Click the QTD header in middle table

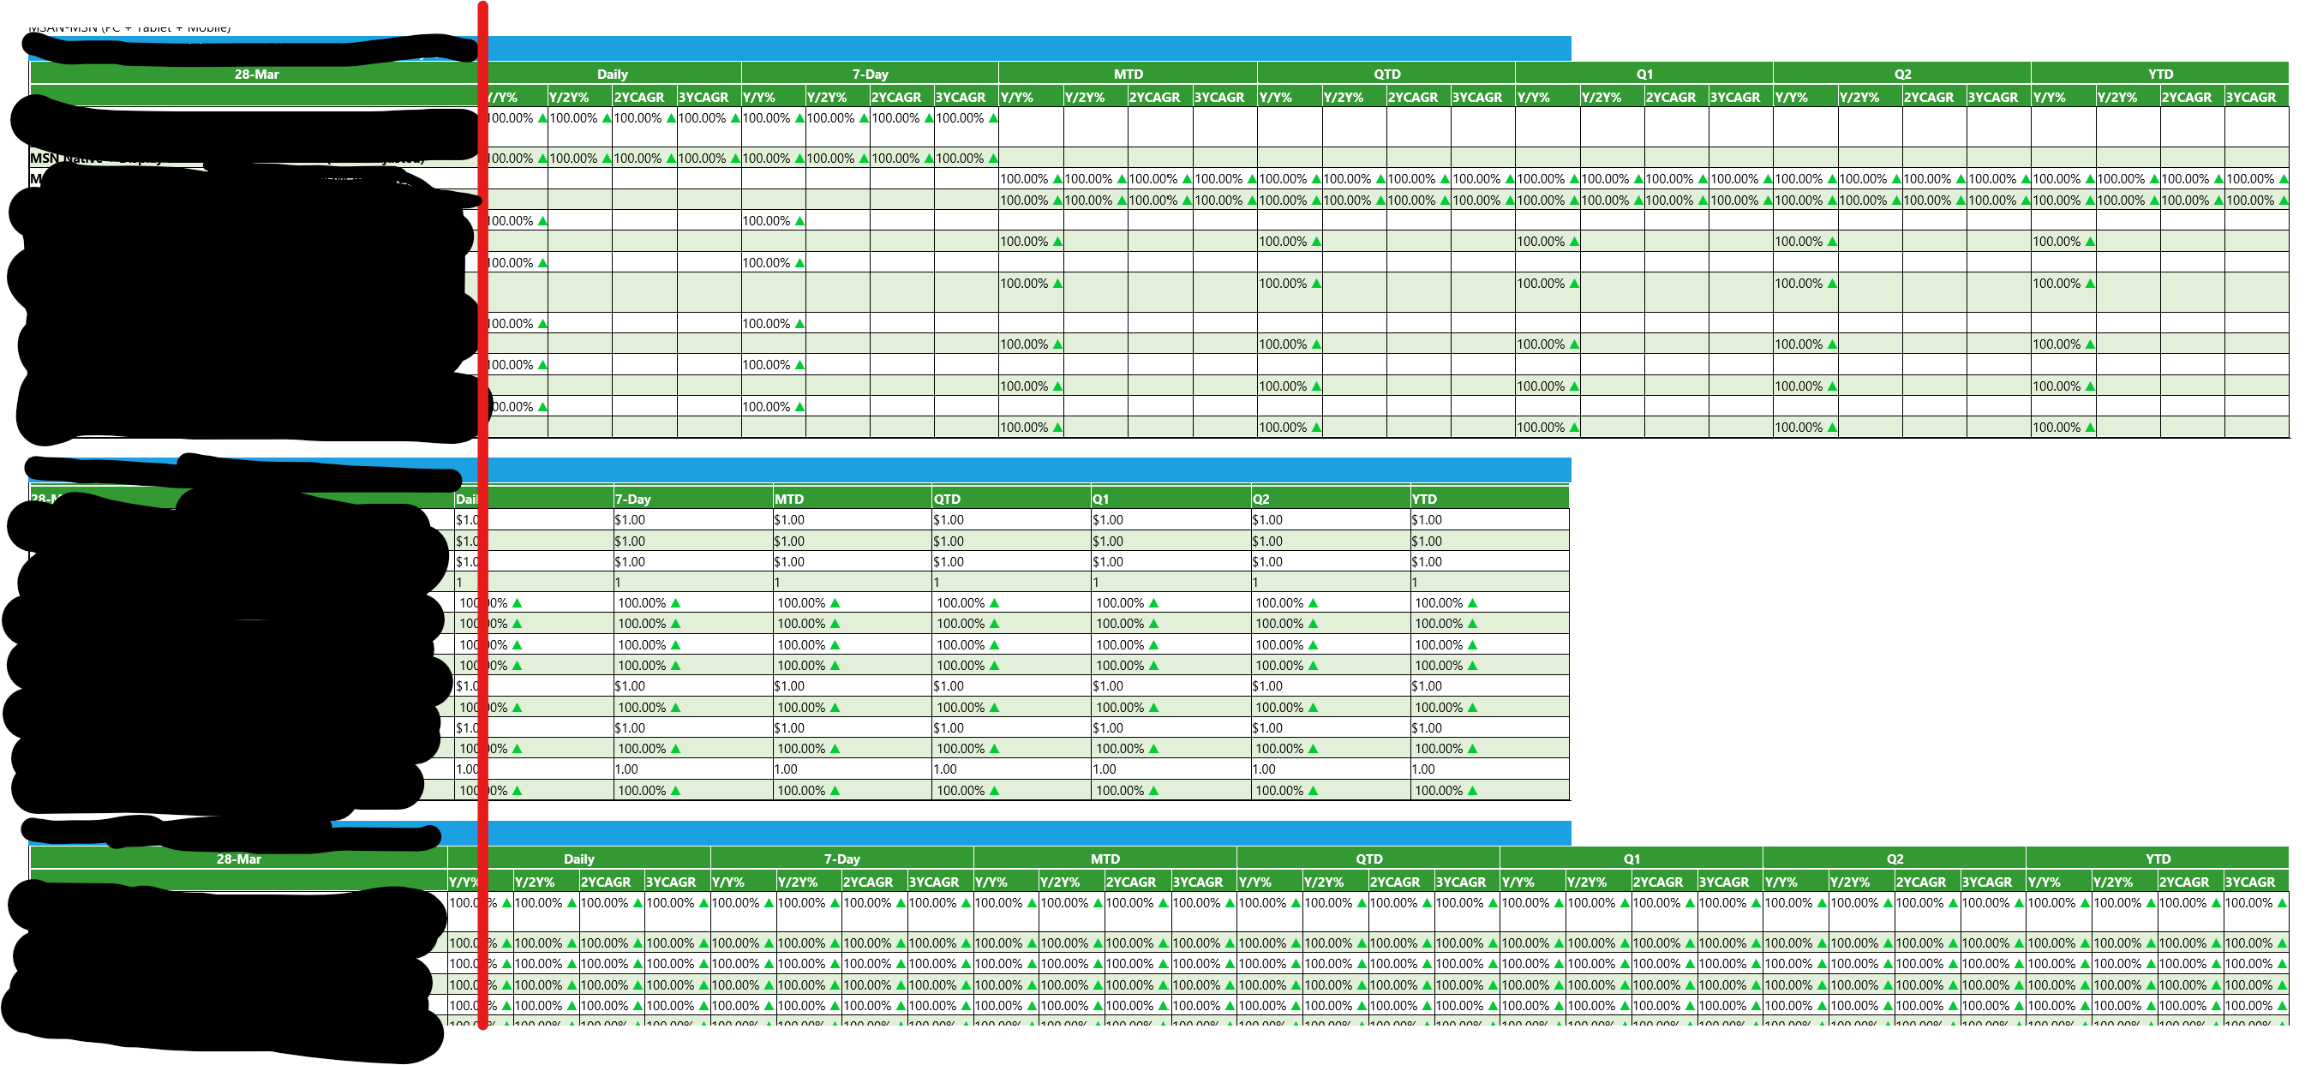pyautogui.click(x=947, y=499)
